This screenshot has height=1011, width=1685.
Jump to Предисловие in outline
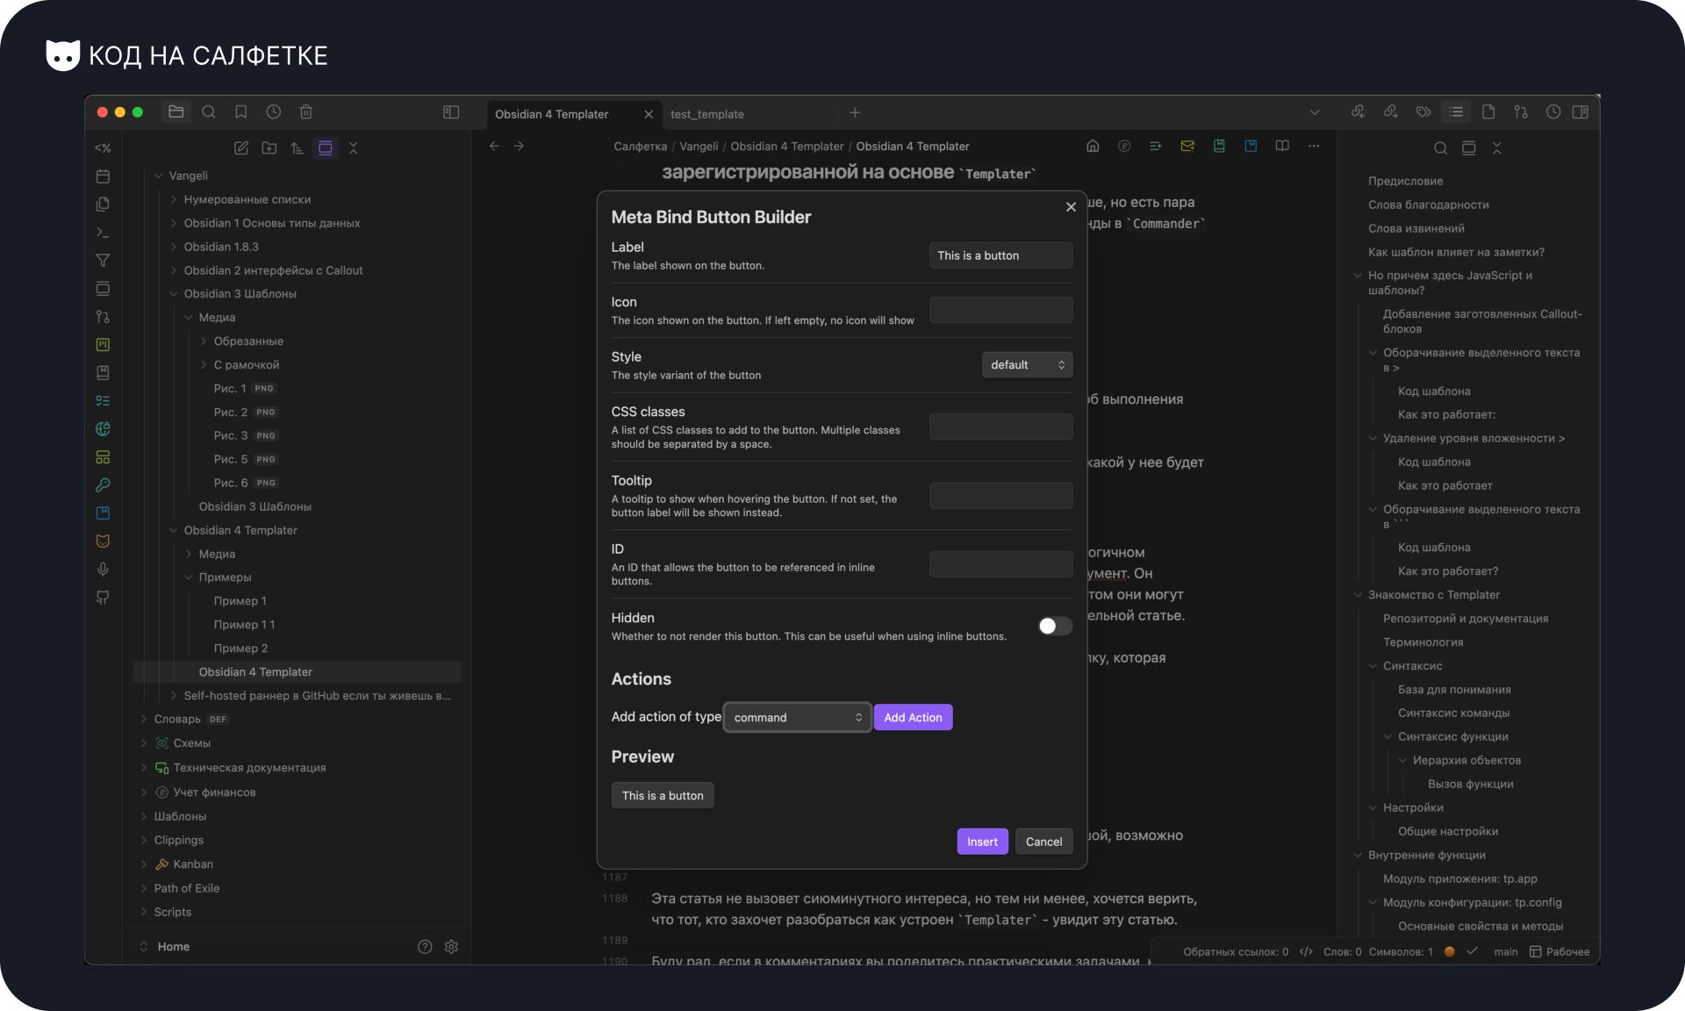click(x=1405, y=181)
